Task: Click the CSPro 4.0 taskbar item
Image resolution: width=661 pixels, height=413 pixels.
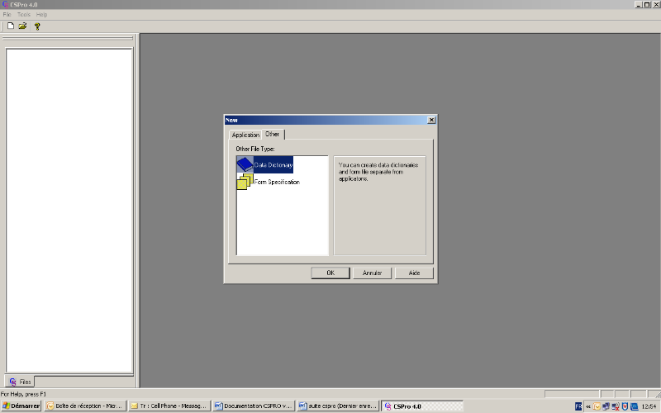Action: 422,406
